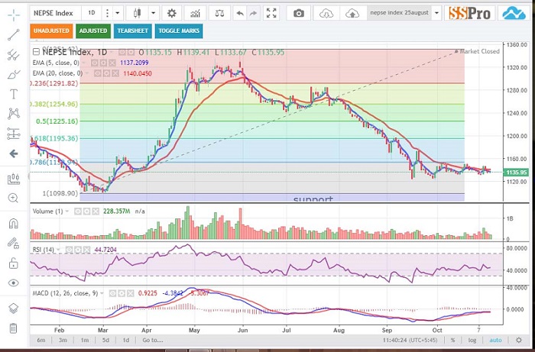Hide the MACD indicator
The width and height of the screenshot is (535, 352).
pos(112,293)
